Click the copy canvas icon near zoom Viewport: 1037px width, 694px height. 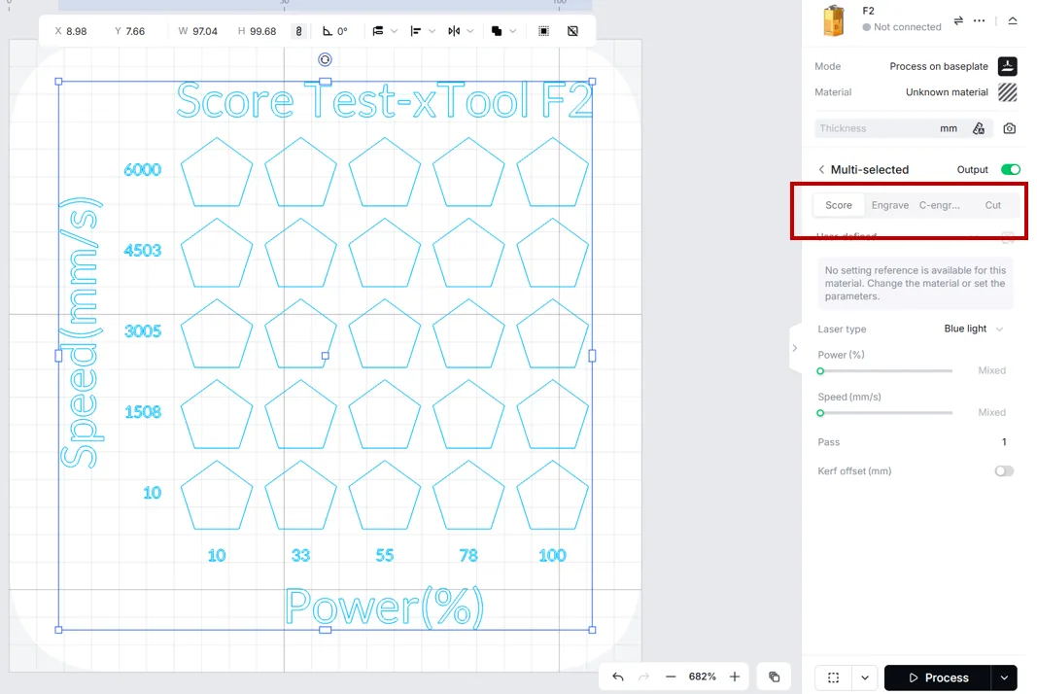tap(774, 677)
